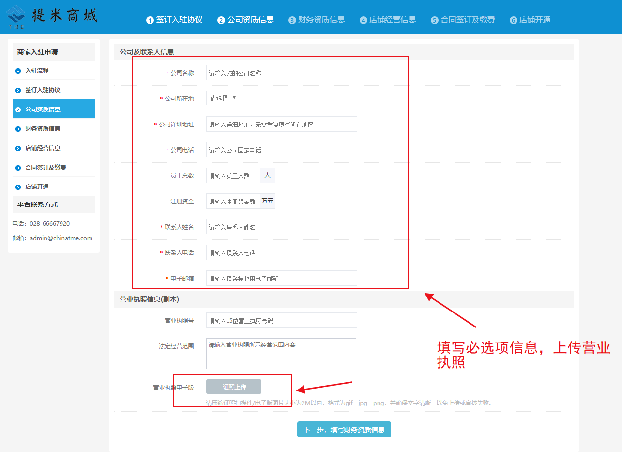
Task: Click the 营业执照号 input field
Action: tap(281, 321)
